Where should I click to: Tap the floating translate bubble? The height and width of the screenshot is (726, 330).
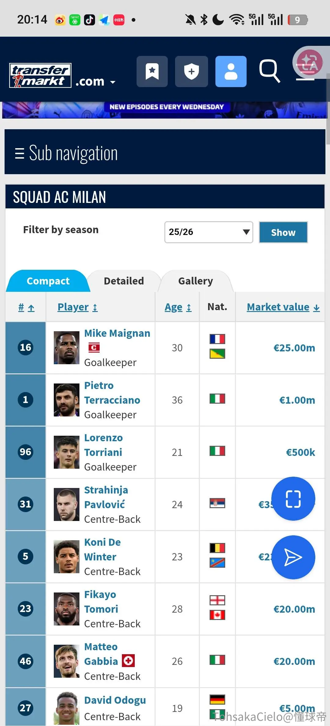(310, 62)
